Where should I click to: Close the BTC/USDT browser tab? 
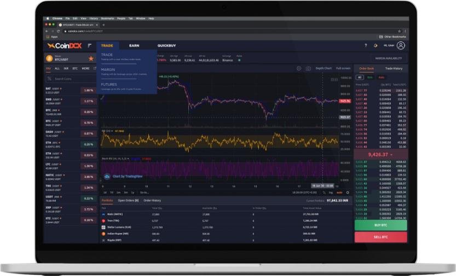point(97,25)
